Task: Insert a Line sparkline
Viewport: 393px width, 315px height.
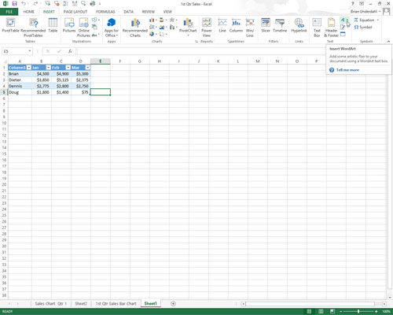Action: tap(222, 25)
